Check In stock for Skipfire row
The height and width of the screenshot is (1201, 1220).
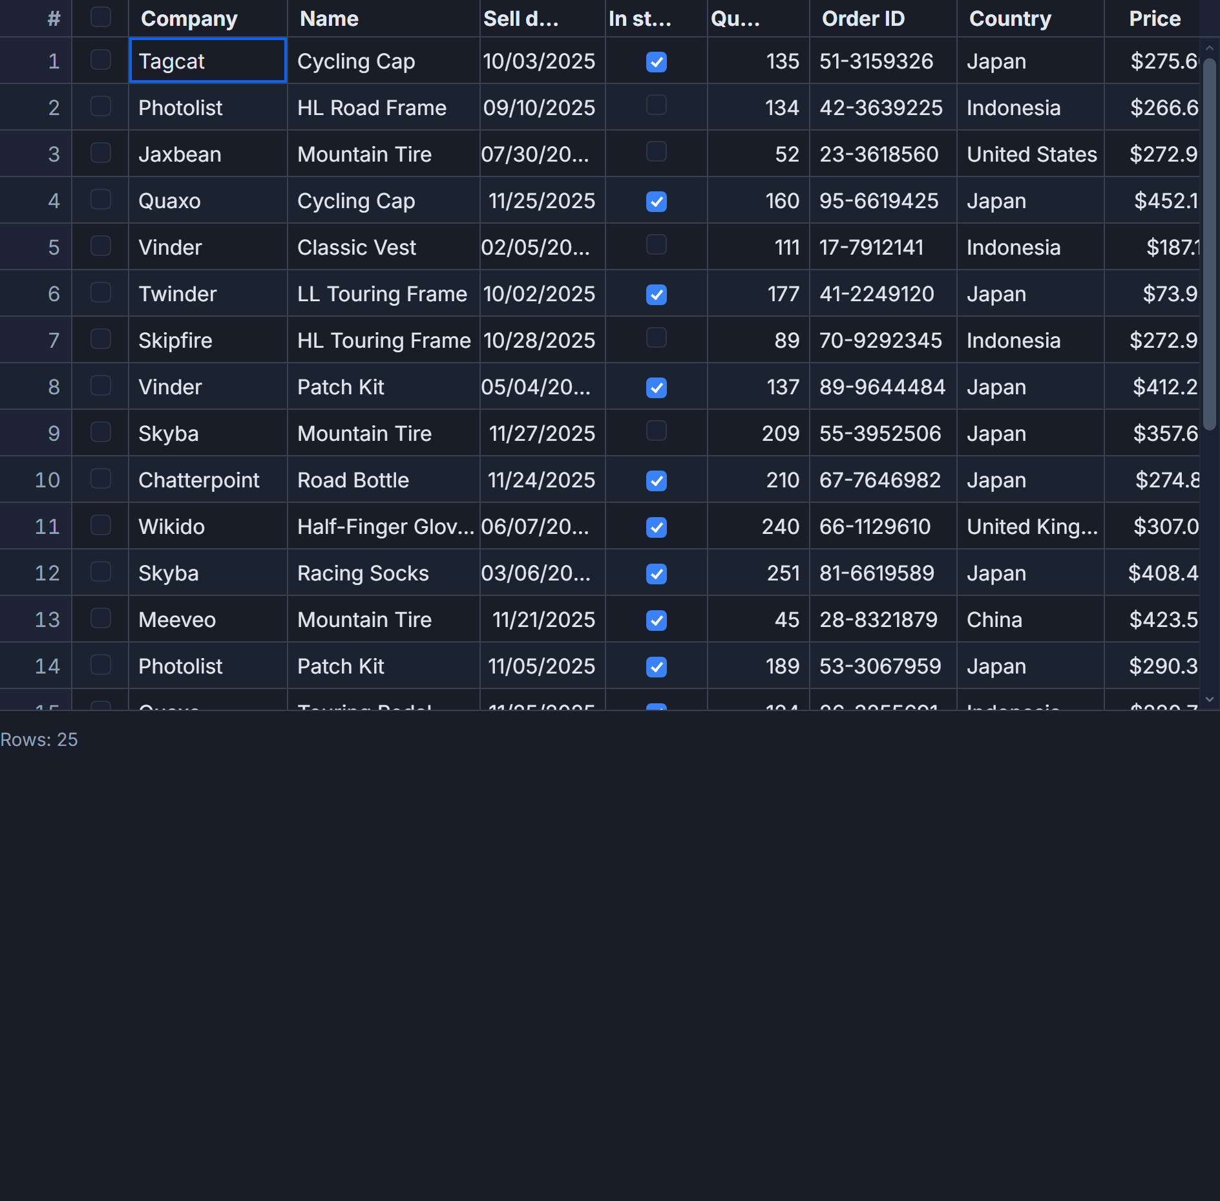[656, 338]
